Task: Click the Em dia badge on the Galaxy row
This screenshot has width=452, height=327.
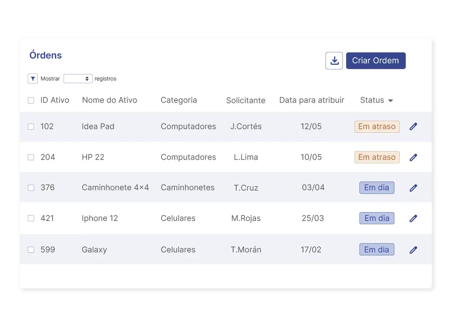Action: (377, 249)
